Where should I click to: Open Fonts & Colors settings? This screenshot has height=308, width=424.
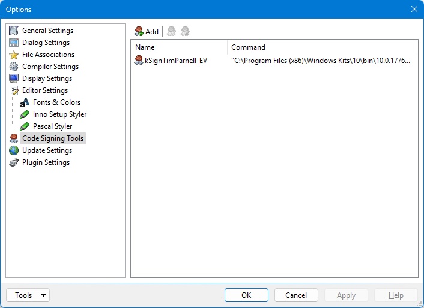click(56, 102)
